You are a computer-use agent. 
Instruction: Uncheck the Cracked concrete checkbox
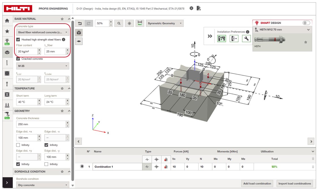pyautogui.click(x=18, y=59)
